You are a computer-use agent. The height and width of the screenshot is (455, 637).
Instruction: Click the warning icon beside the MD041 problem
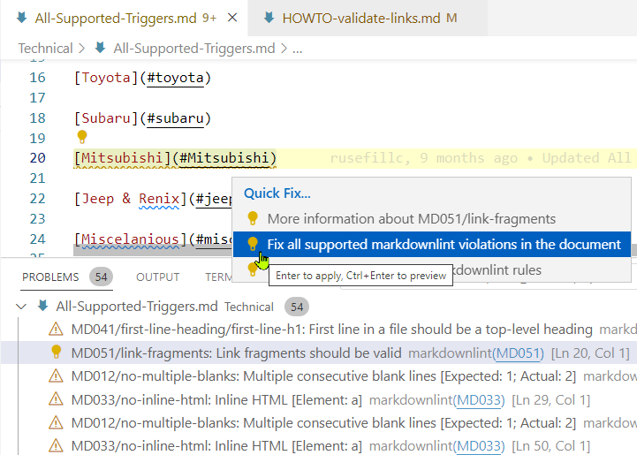tap(57, 330)
